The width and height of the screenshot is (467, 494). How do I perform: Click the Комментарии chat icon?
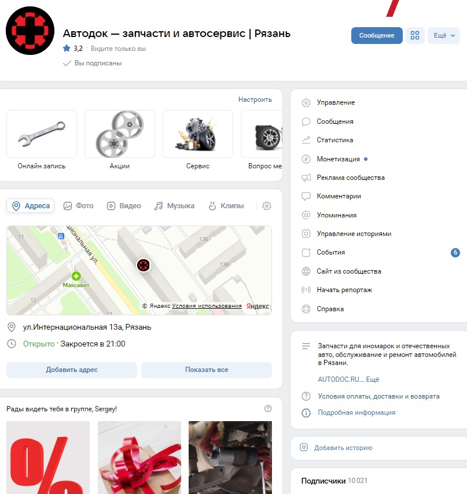click(306, 196)
